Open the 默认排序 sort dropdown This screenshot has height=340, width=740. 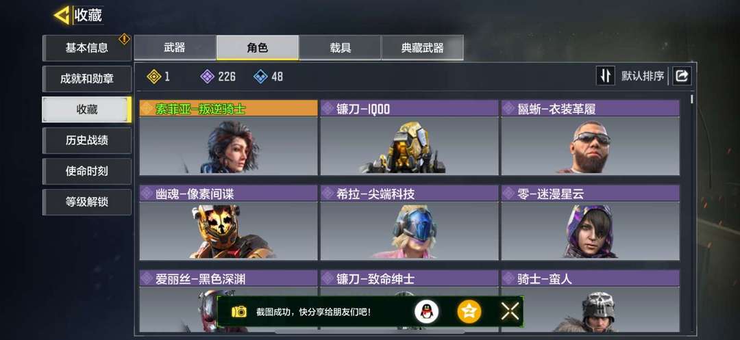pos(642,76)
